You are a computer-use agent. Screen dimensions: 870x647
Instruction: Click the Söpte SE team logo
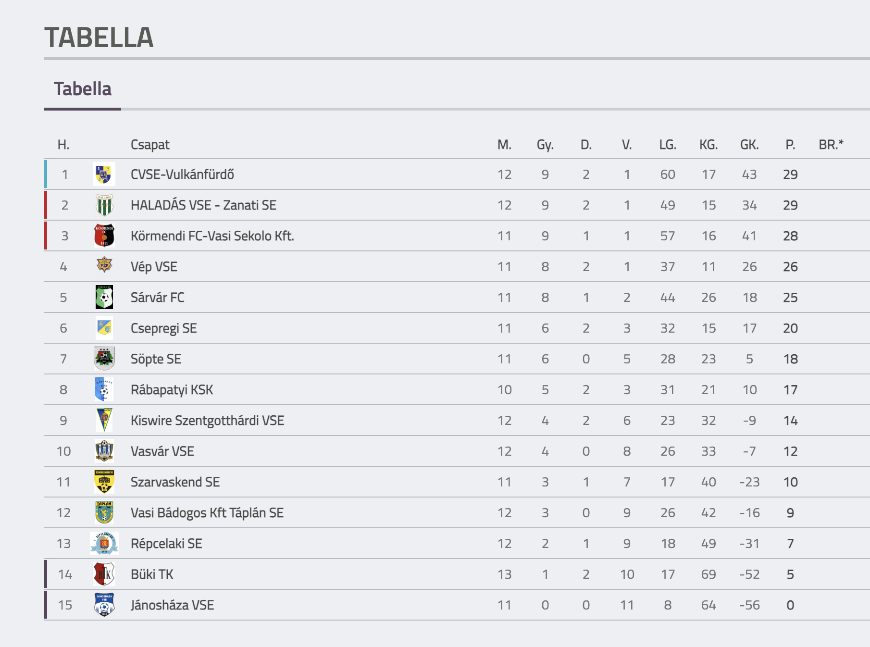(x=104, y=359)
